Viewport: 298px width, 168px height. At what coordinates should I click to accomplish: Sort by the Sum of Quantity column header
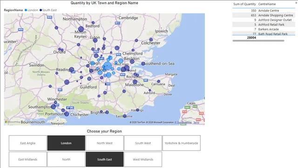click(x=244, y=4)
